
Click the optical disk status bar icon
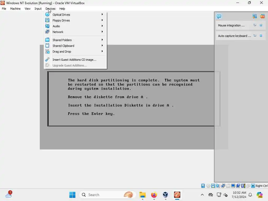pyautogui.click(x=208, y=186)
